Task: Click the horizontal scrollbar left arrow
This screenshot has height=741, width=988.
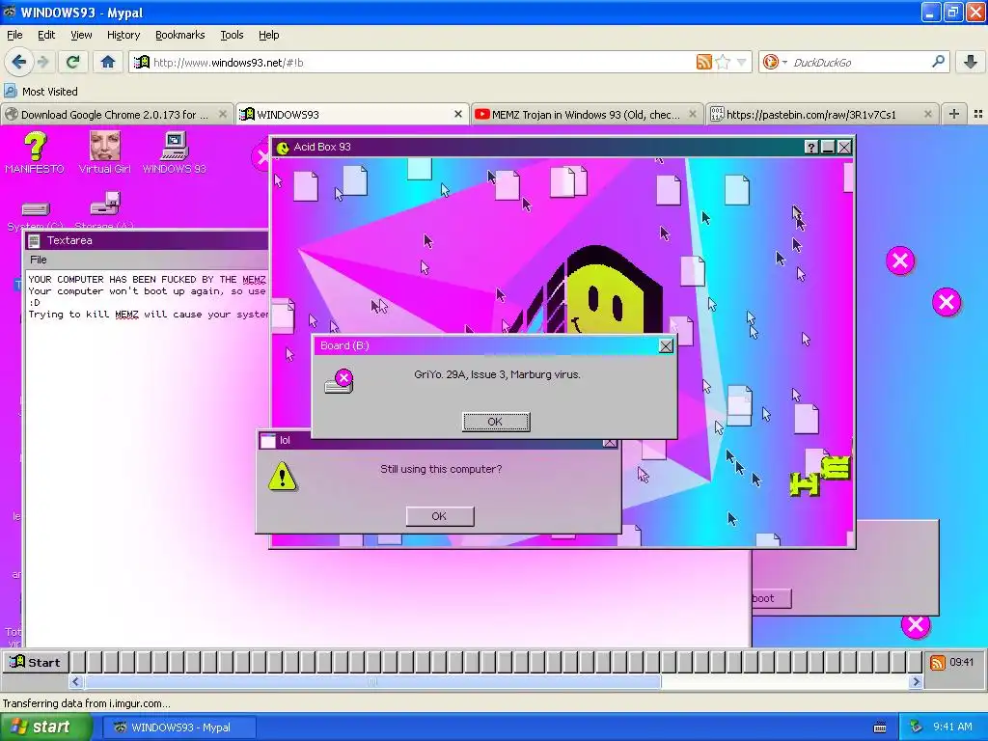Action: click(x=75, y=682)
